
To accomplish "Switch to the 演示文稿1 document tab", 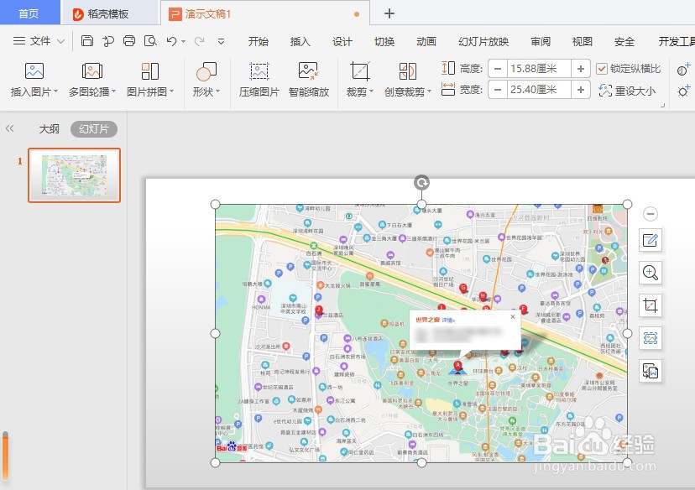I will tap(264, 13).
